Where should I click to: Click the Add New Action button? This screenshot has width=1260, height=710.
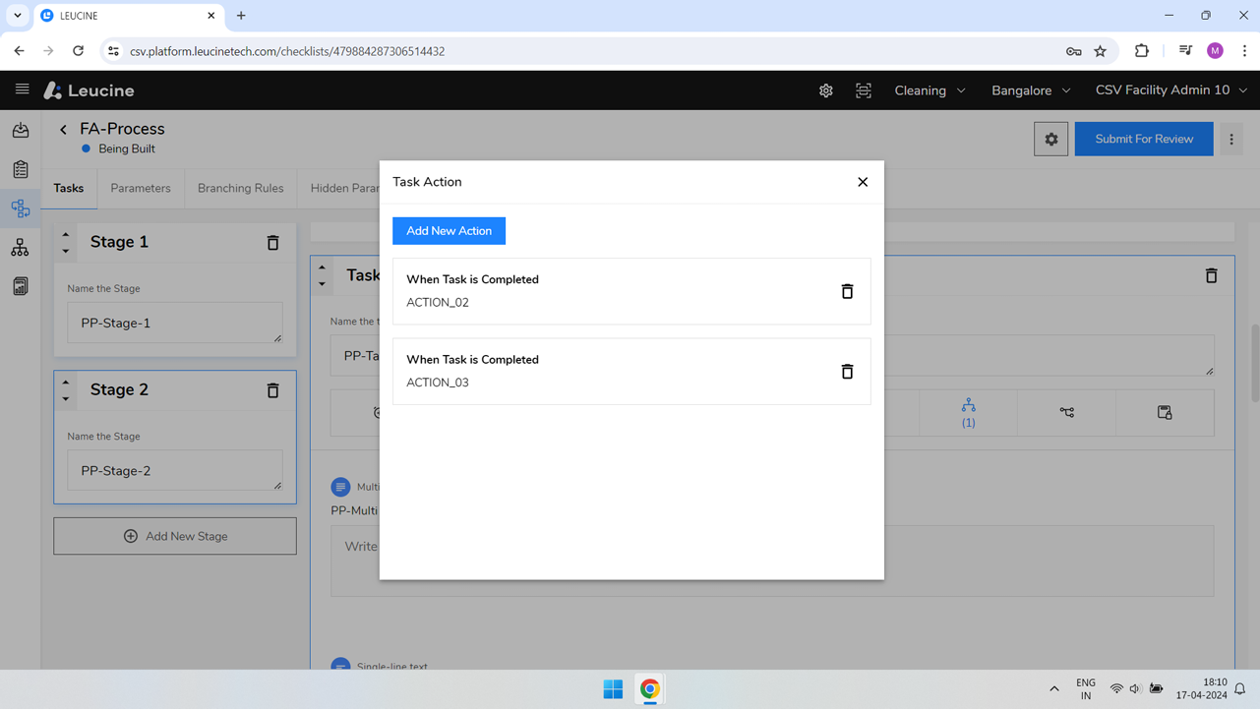point(449,230)
